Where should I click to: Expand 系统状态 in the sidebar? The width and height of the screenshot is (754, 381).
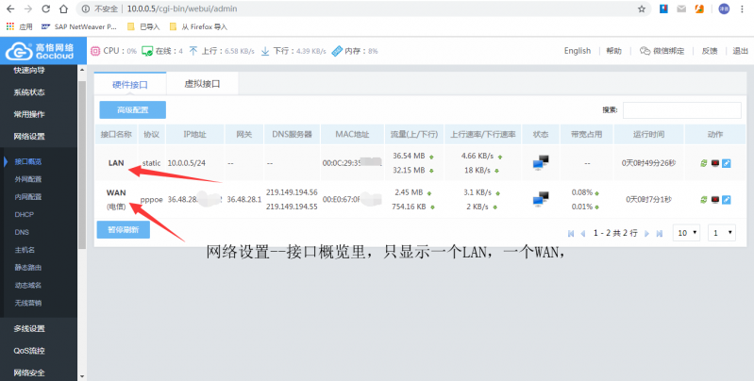point(29,92)
